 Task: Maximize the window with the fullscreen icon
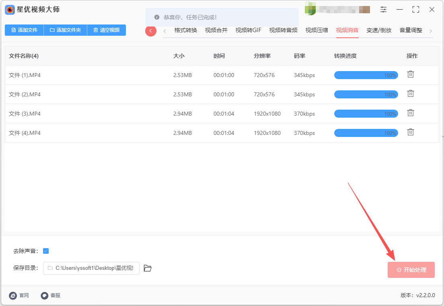click(416, 9)
